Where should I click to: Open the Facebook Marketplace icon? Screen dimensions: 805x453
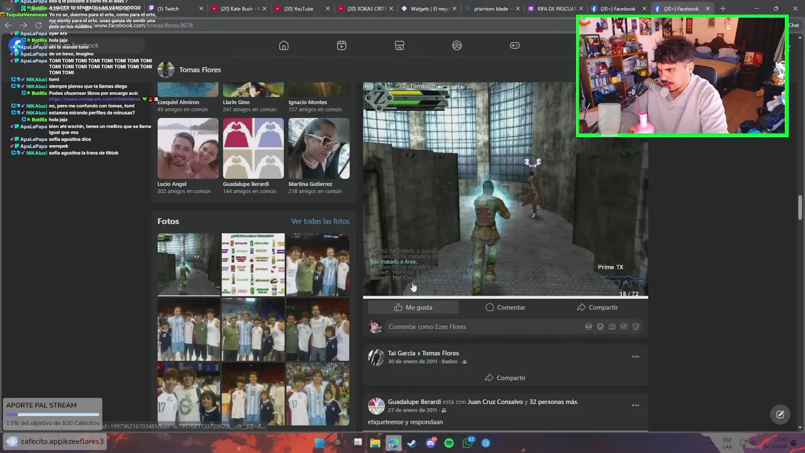(399, 45)
